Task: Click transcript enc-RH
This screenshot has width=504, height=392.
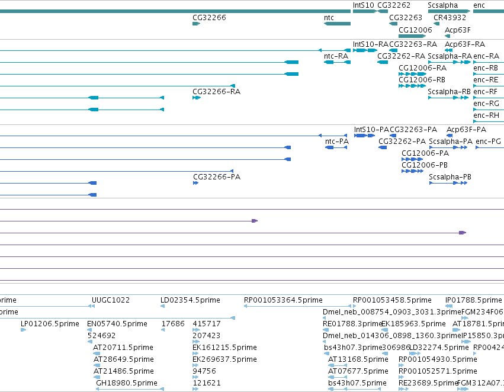Action: [486, 115]
